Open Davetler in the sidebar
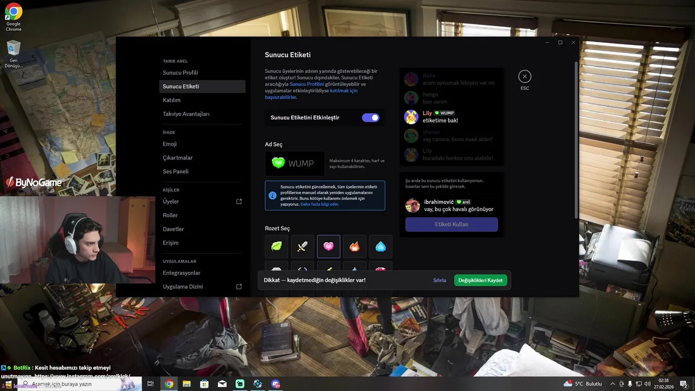 coord(202,229)
